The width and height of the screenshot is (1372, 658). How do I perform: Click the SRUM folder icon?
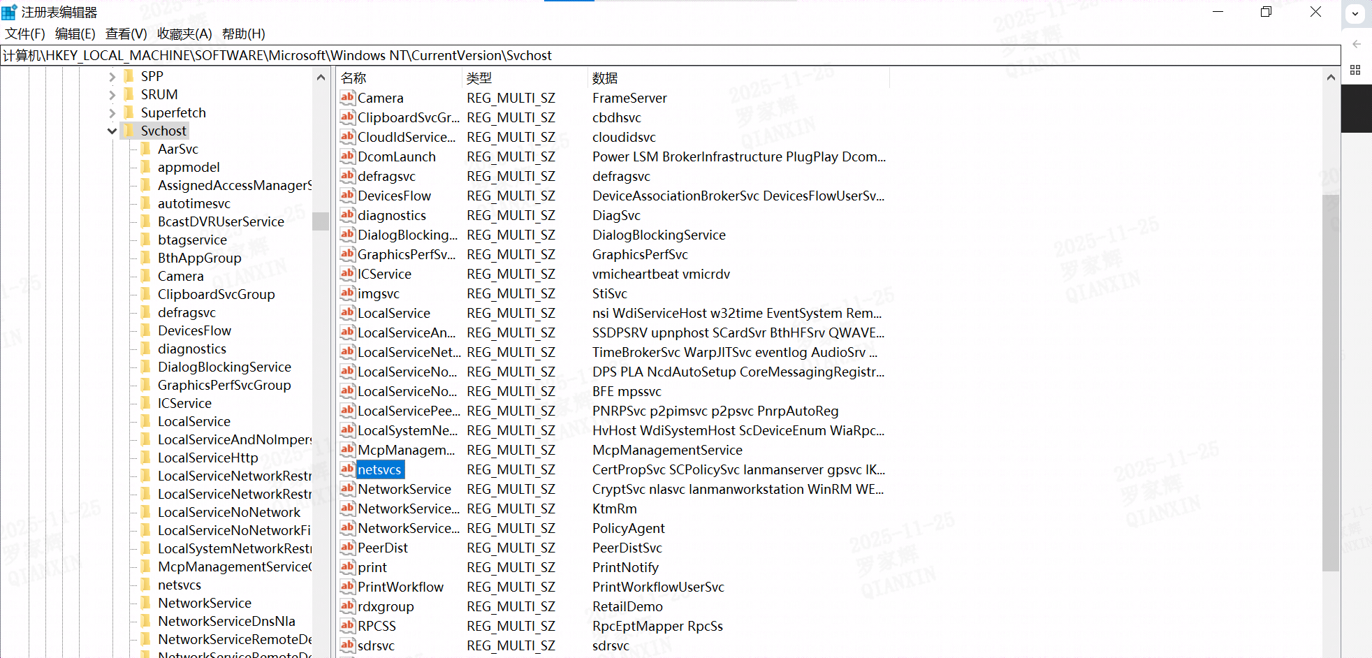[129, 94]
